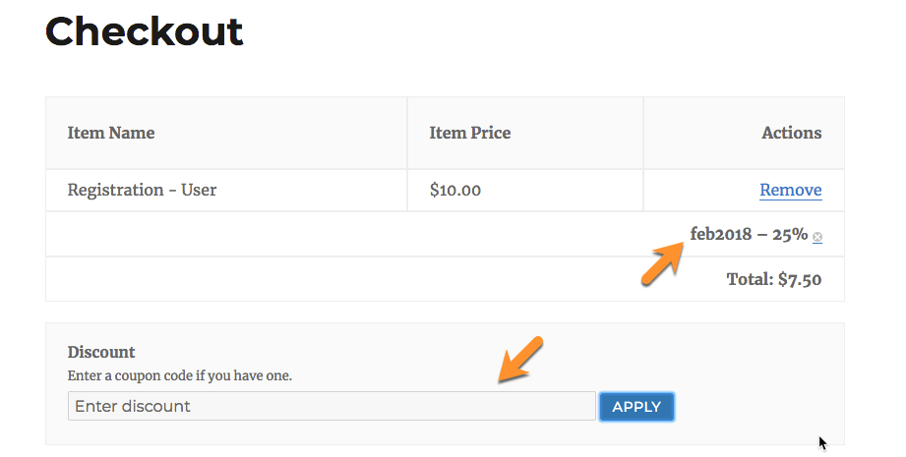Select the Item Name column header
906x457 pixels.
111,133
